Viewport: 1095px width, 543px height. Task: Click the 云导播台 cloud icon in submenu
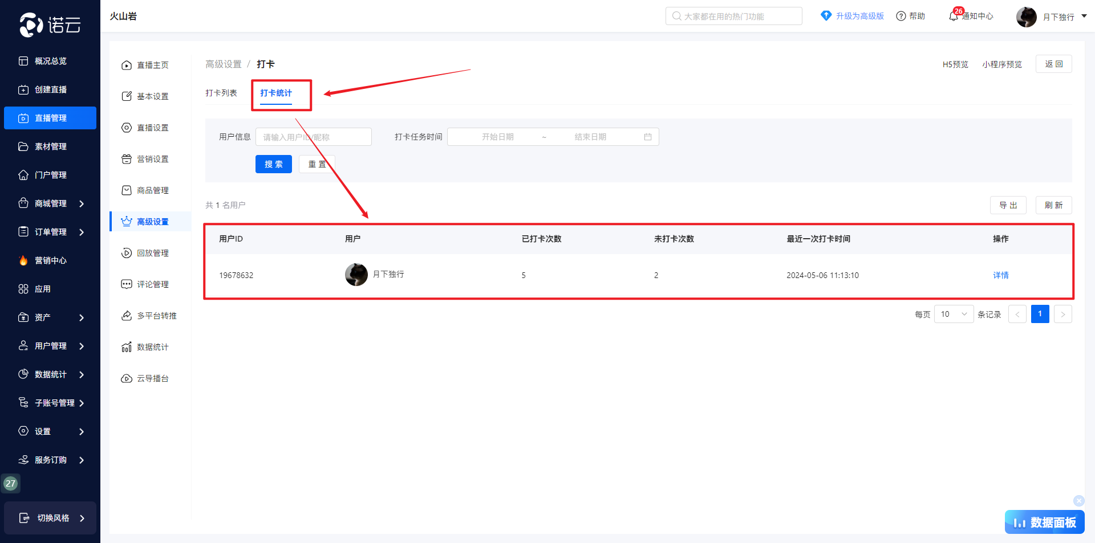(127, 379)
